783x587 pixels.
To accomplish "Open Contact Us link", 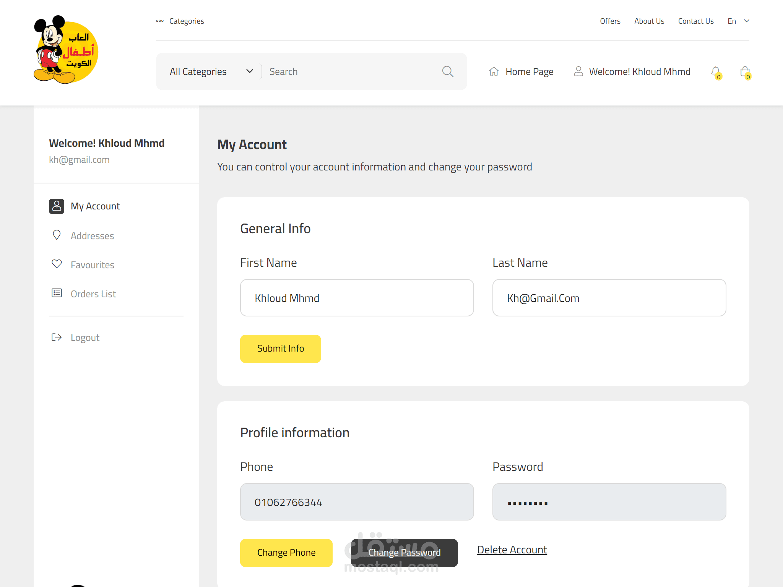I will tap(695, 21).
